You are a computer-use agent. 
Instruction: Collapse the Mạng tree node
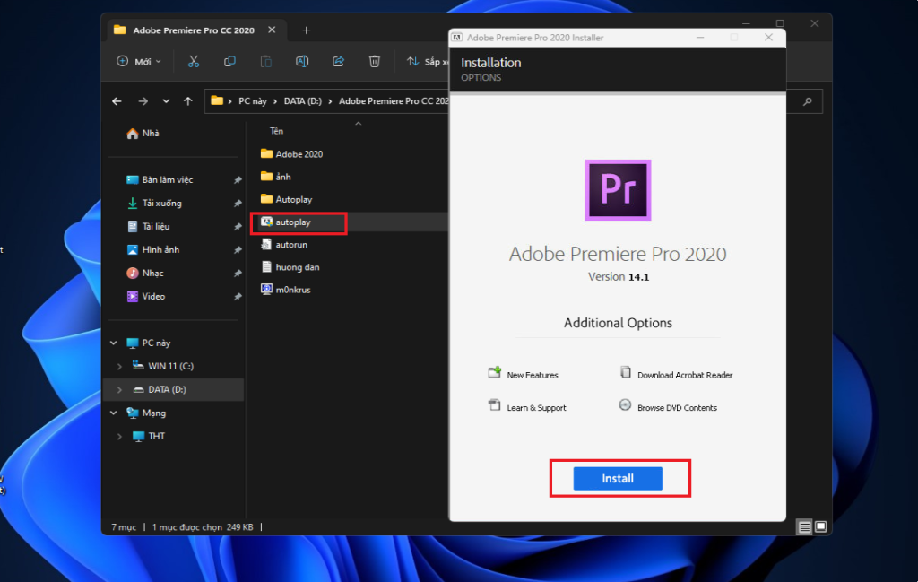point(114,413)
